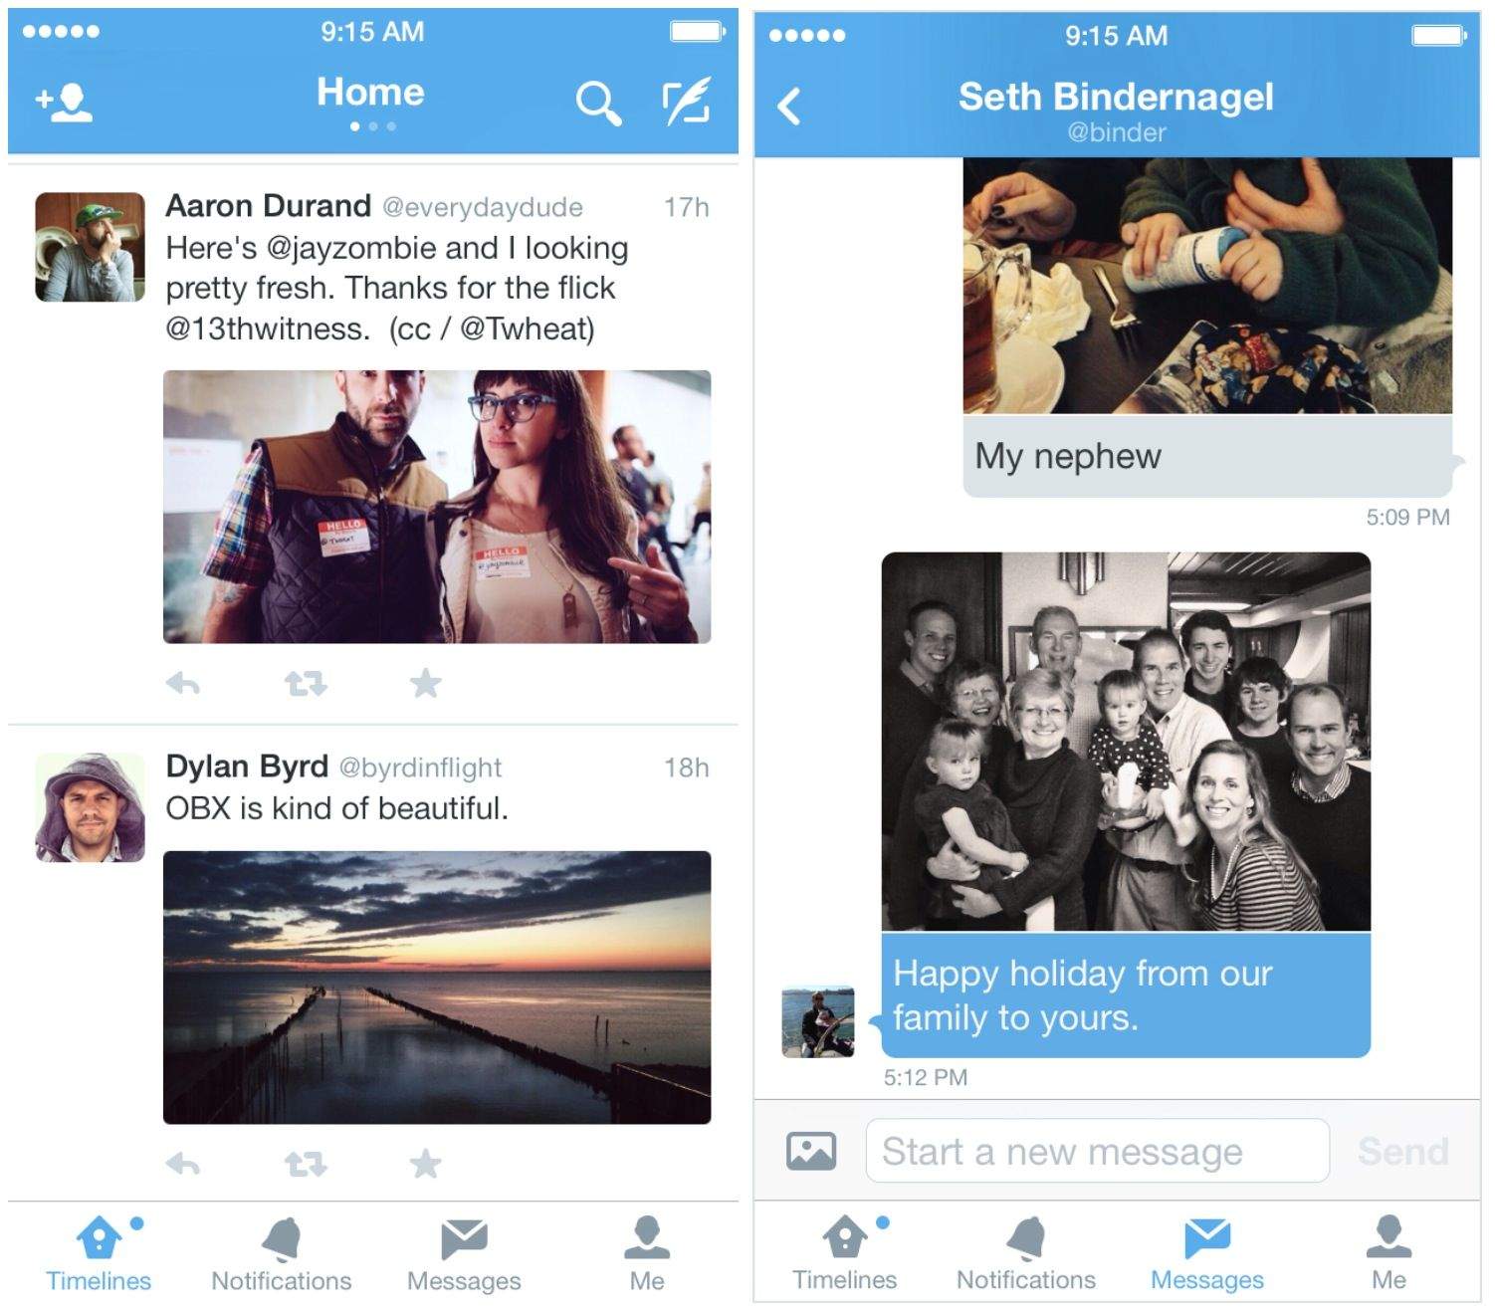Open search with the magnifier icon
This screenshot has width=1495, height=1316.
coord(598,104)
